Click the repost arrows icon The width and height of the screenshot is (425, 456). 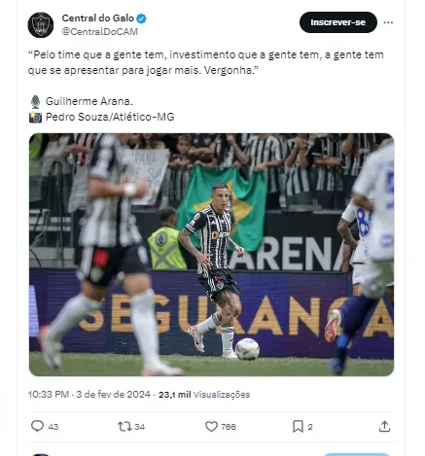[124, 427]
